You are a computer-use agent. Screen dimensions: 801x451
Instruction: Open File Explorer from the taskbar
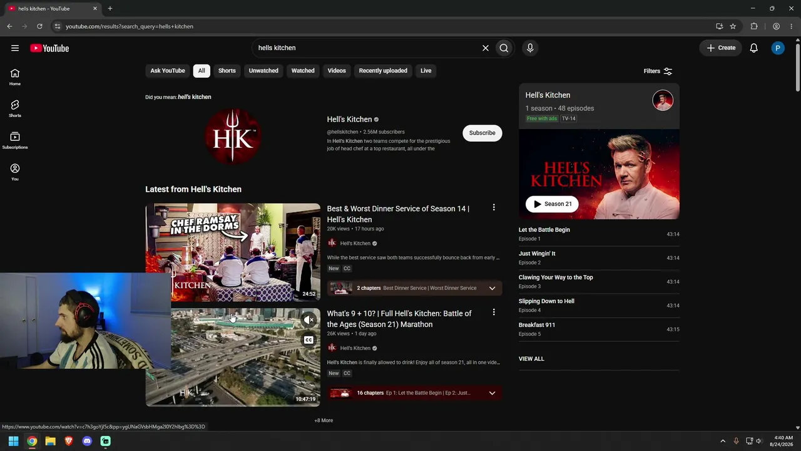click(x=50, y=441)
